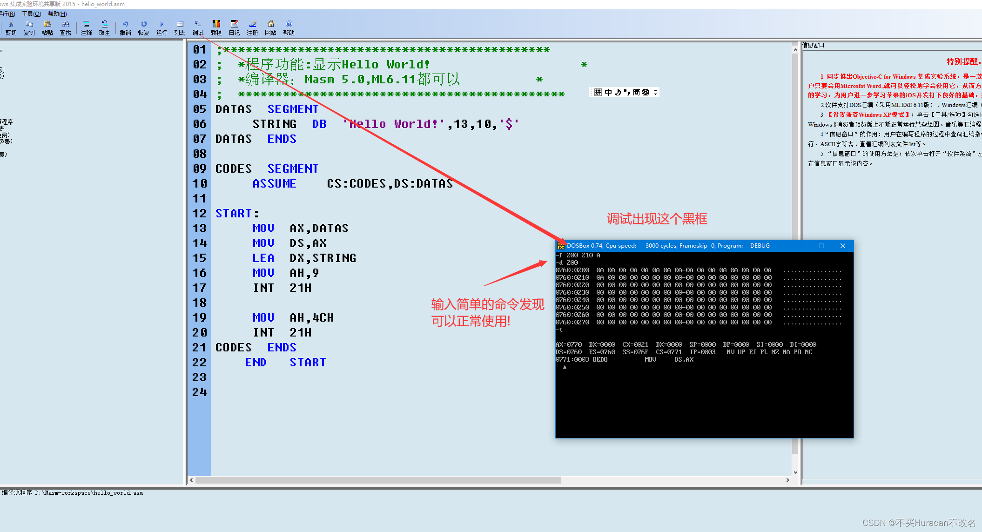Expand the IME toolbar options arrow
The height and width of the screenshot is (532, 982).
(655, 92)
